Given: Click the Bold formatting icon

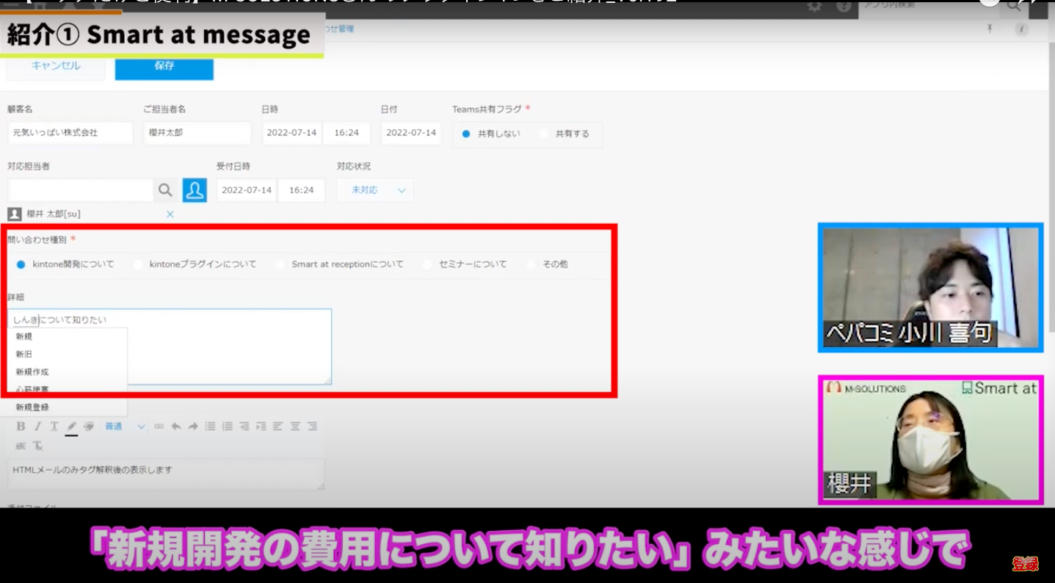Looking at the screenshot, I should pyautogui.click(x=21, y=427).
